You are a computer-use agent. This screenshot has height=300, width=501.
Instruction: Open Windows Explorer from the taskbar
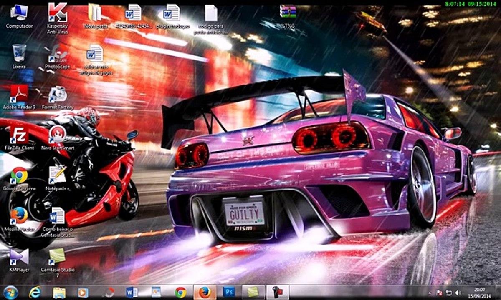click(59, 292)
